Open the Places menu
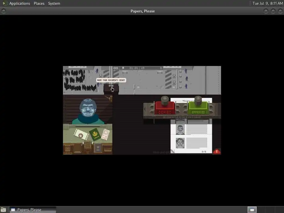The height and width of the screenshot is (213, 284). pos(39,3)
